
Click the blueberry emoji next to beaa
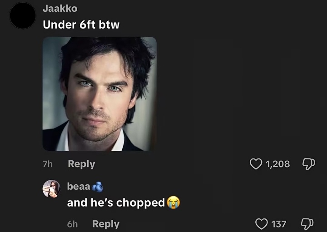(x=97, y=187)
